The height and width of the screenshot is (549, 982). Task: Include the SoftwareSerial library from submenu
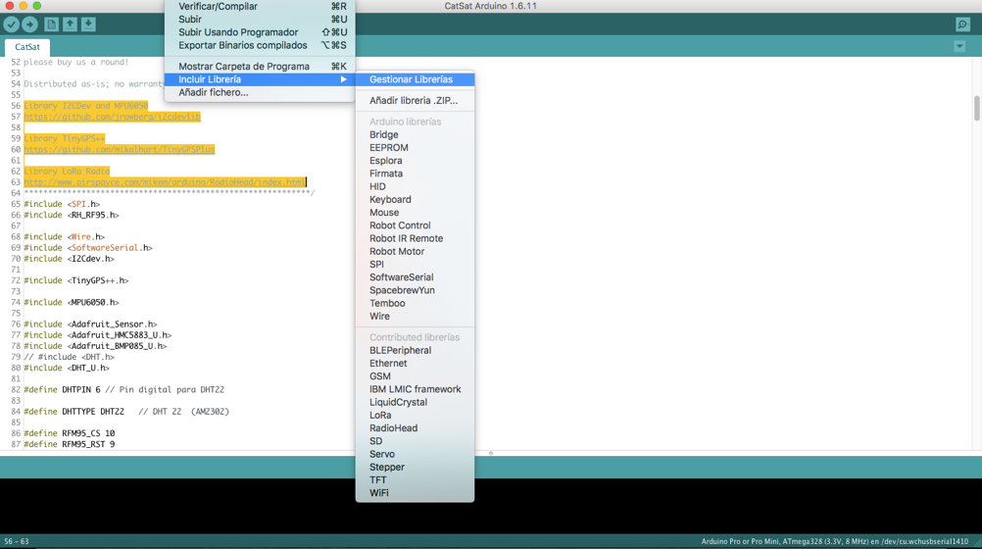415,277
